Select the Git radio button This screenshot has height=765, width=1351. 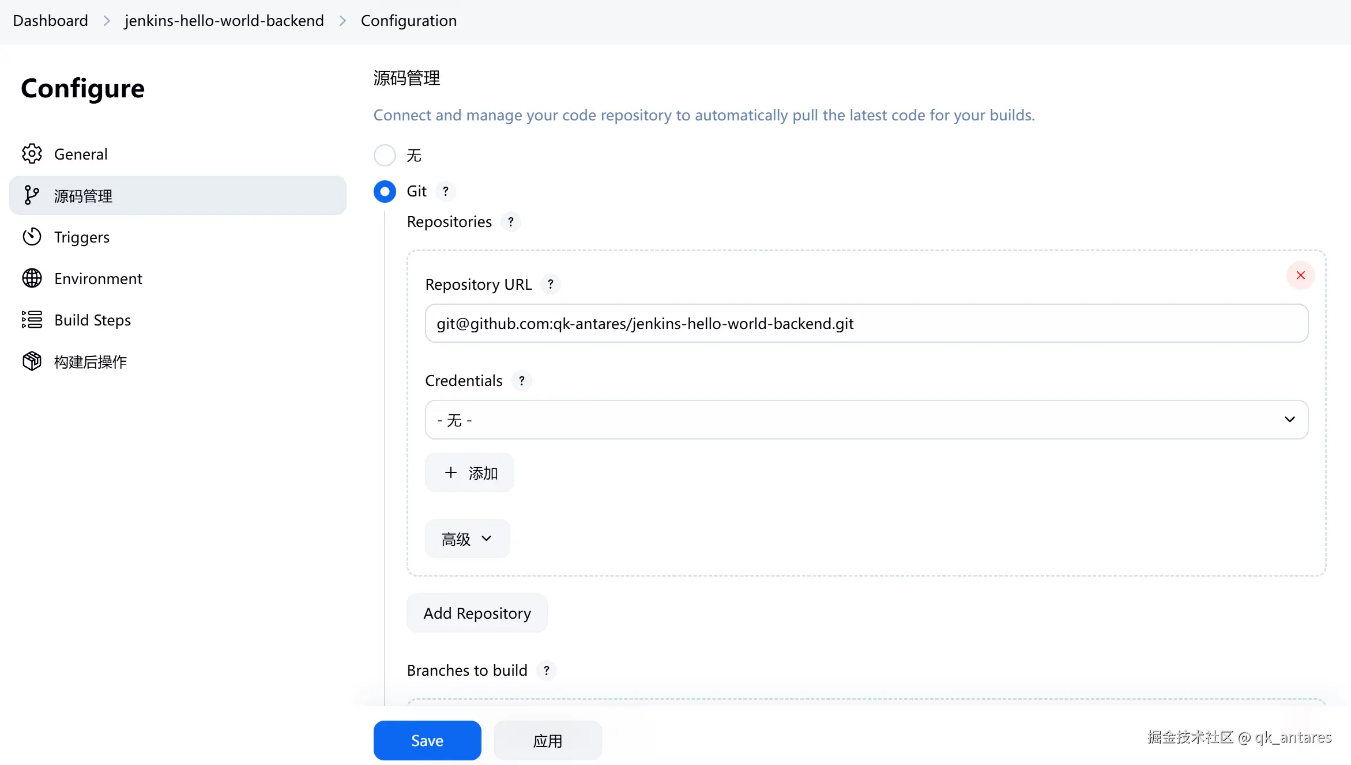click(385, 191)
